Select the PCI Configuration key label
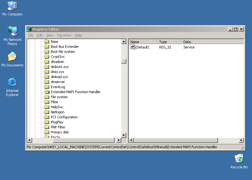The height and width of the screenshot is (180, 252). (x=64, y=117)
